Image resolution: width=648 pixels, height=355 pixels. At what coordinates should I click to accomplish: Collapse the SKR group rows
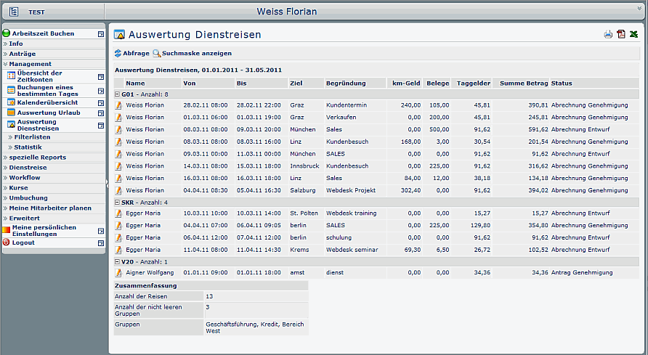(118, 202)
